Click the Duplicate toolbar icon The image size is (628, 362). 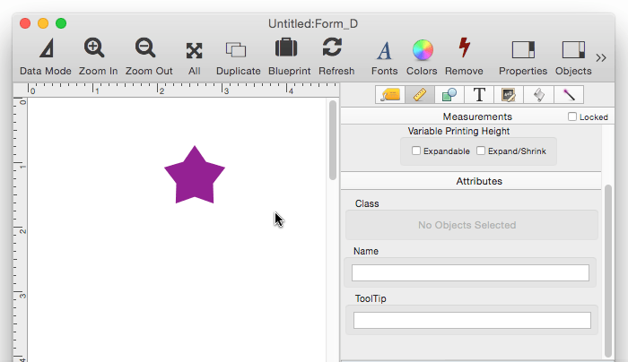[236, 49]
